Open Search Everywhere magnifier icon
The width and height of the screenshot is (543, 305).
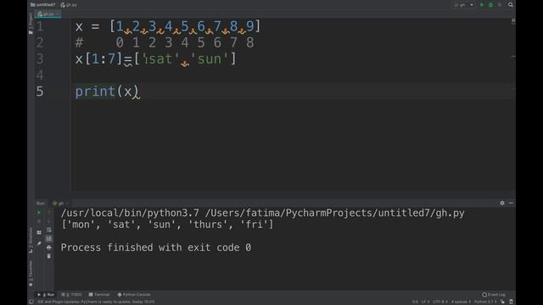click(511, 5)
